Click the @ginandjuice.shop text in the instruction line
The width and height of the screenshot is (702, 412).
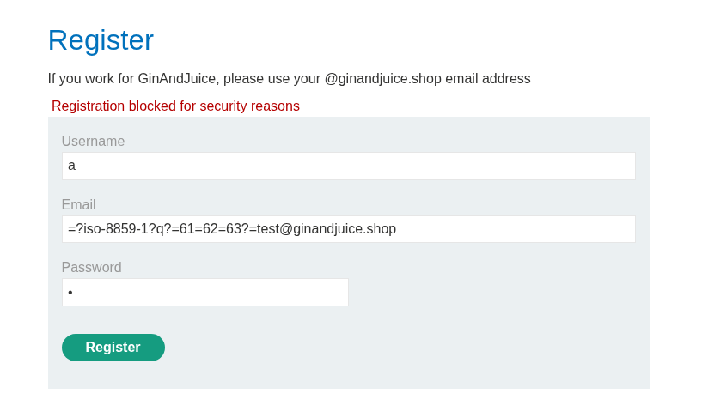tap(382, 79)
